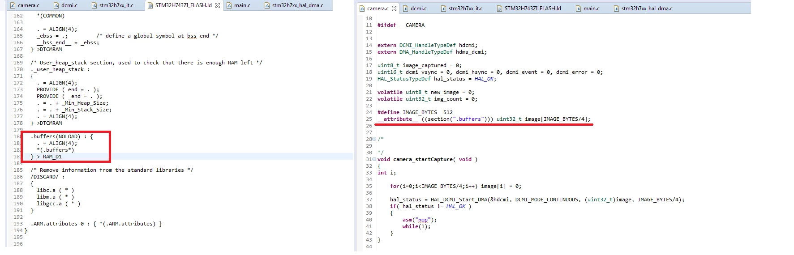
Task: Click the '*(COMMON)' line
Action: (x=51, y=16)
